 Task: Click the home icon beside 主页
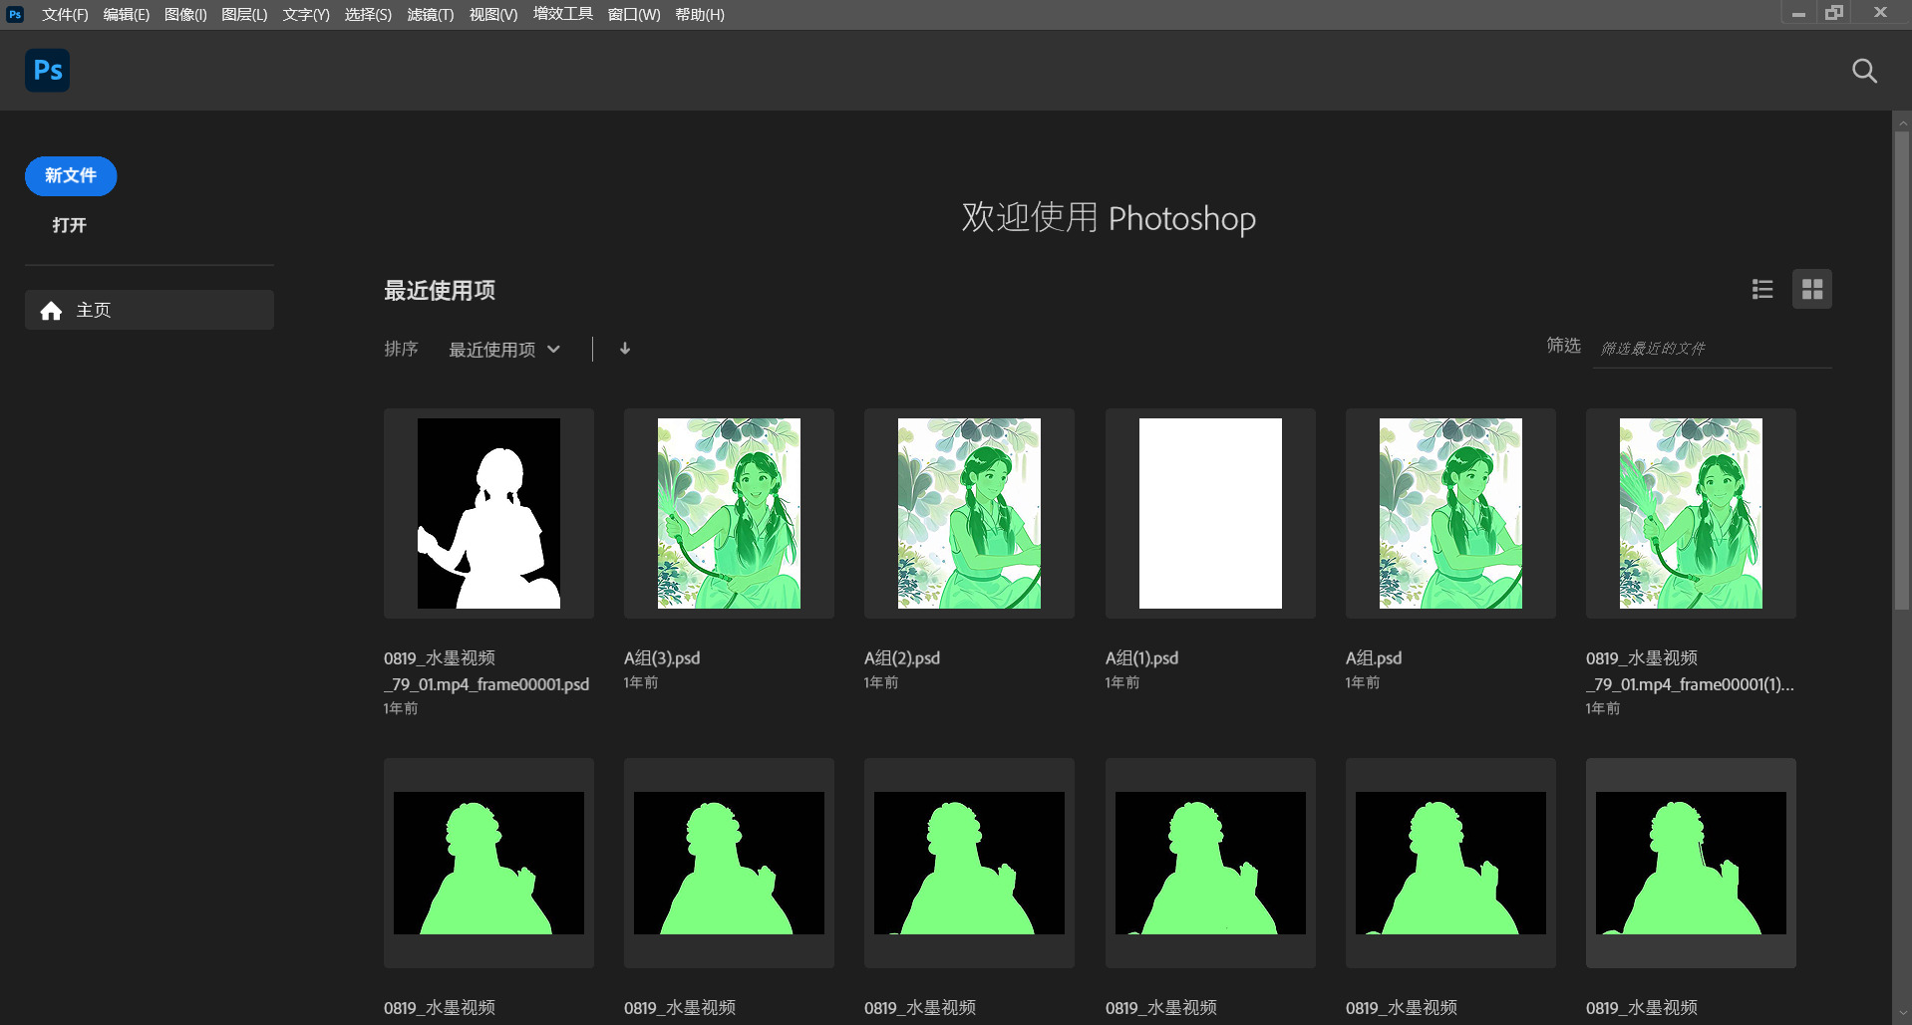51,311
